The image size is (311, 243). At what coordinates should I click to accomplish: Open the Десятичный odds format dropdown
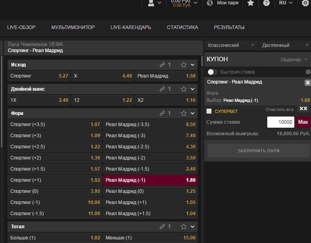(285, 45)
